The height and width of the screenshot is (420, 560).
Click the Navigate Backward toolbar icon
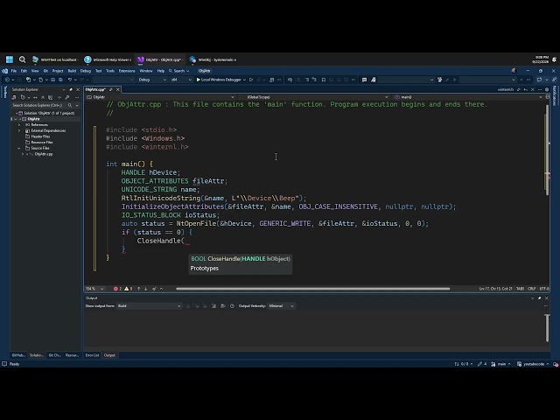[8, 80]
